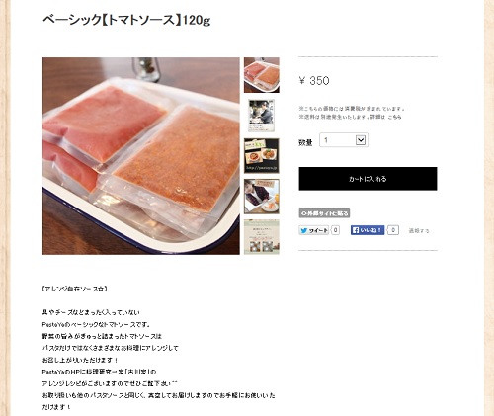Click the 数量 quantity label
Image resolution: width=494 pixels, height=416 pixels.
305,142
